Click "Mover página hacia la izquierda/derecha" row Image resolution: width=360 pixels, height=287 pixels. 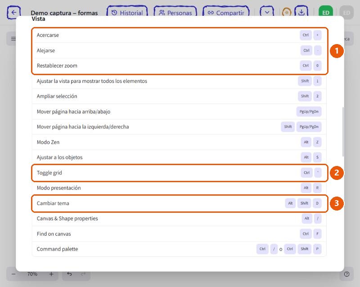(x=179, y=127)
